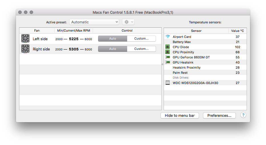Open help with the question mark button

243,115
